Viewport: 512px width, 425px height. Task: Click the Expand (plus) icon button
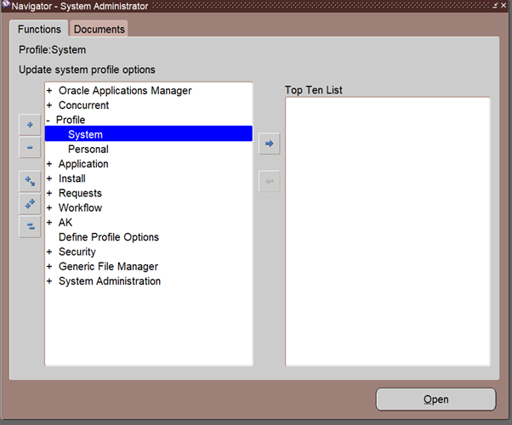[30, 125]
